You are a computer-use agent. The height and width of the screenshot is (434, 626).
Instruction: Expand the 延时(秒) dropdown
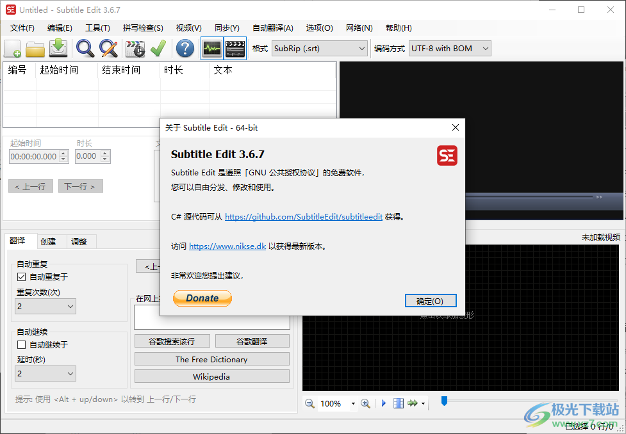click(45, 374)
